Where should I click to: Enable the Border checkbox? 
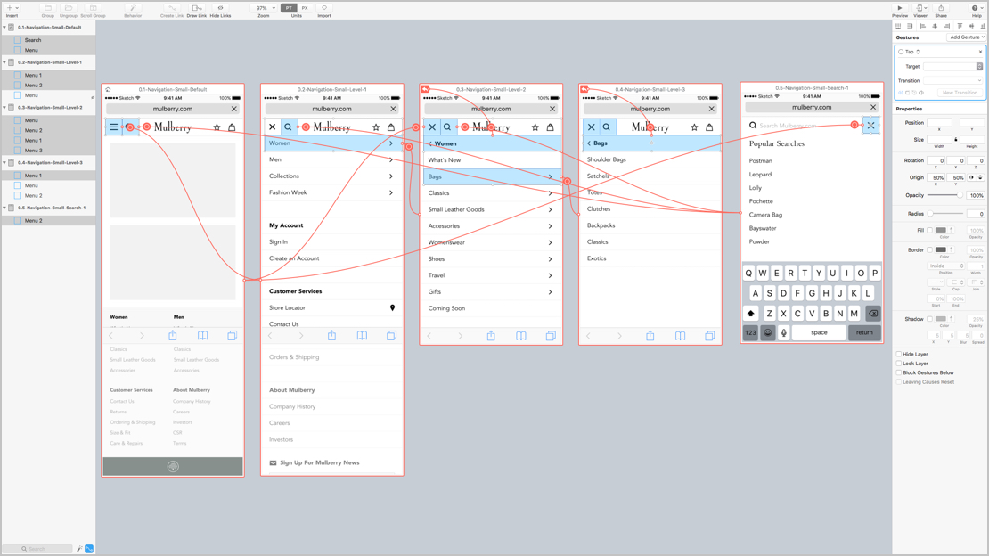click(x=929, y=249)
